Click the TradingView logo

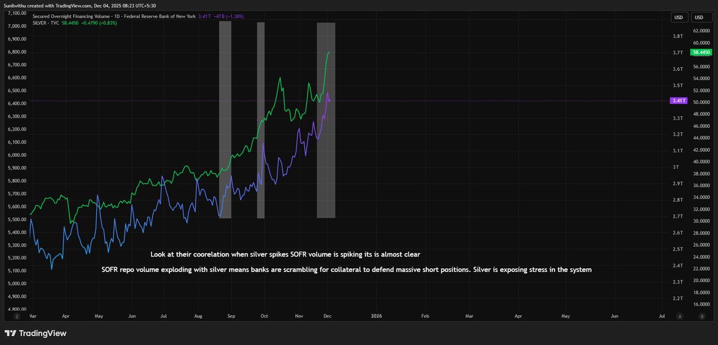36,332
